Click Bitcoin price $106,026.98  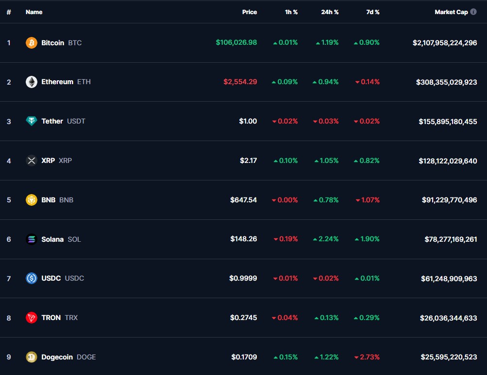click(236, 42)
